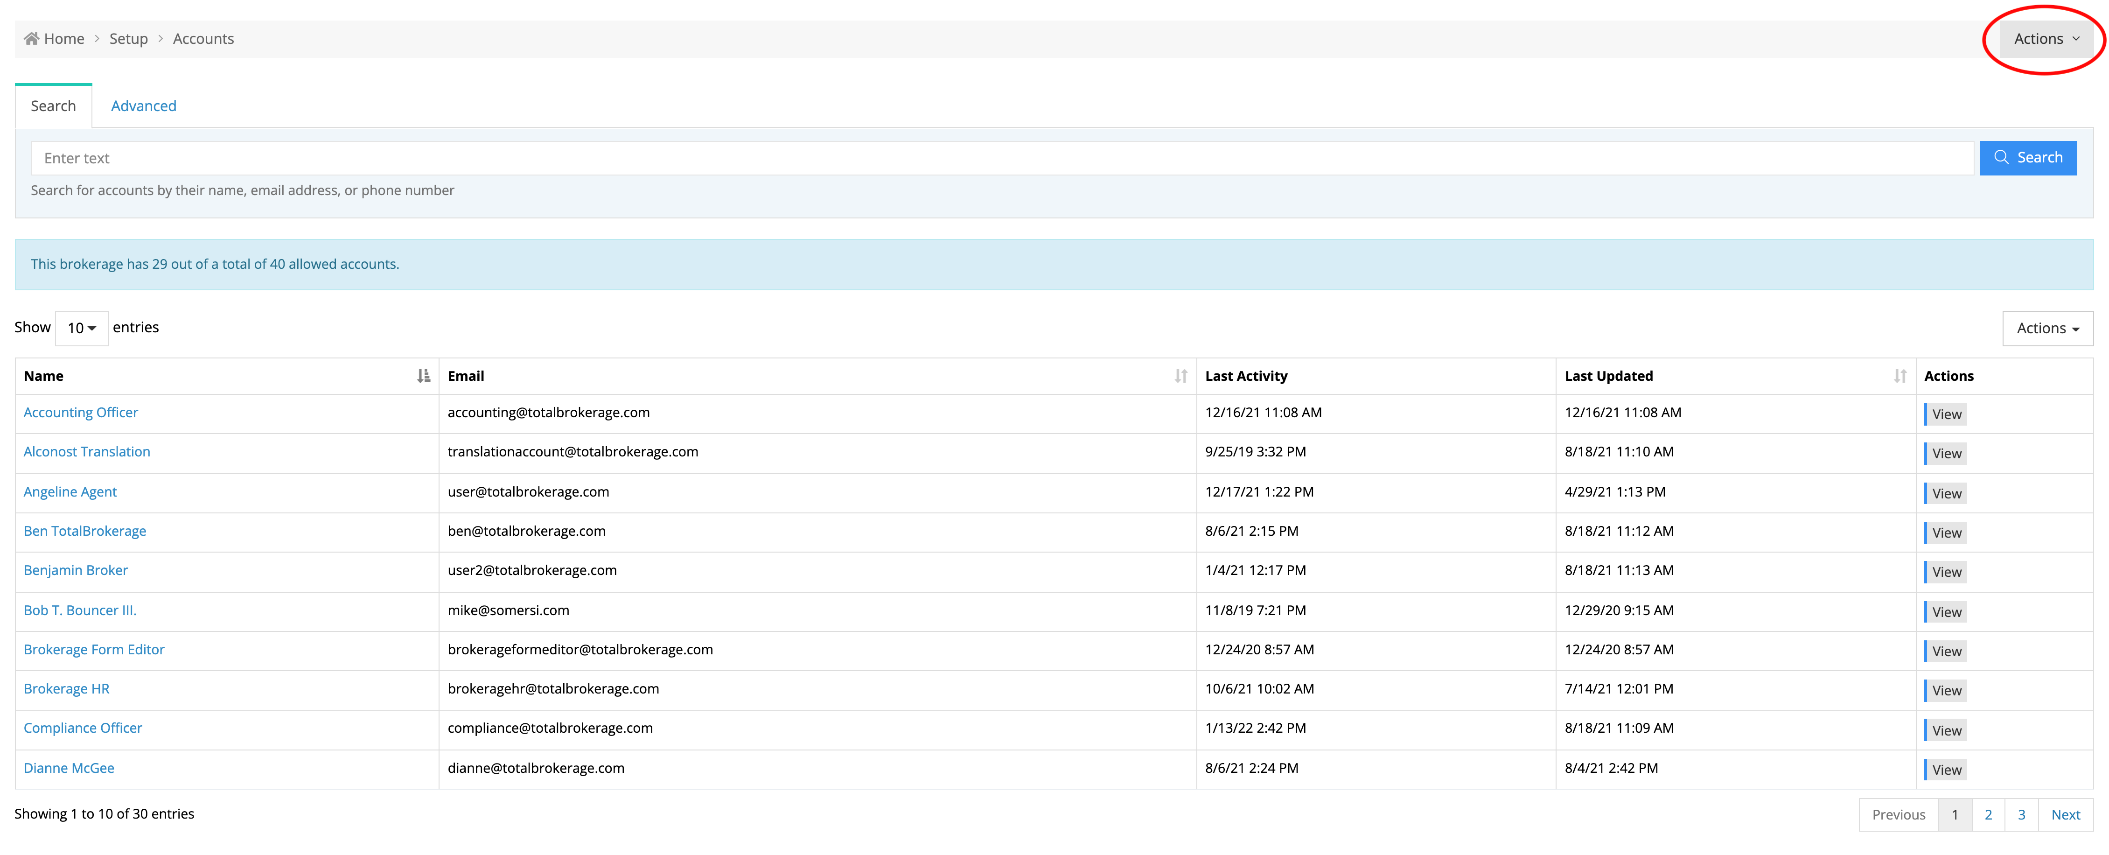Sort by Last Updated column icon
Viewport: 2109px width, 855px height.
(1899, 376)
